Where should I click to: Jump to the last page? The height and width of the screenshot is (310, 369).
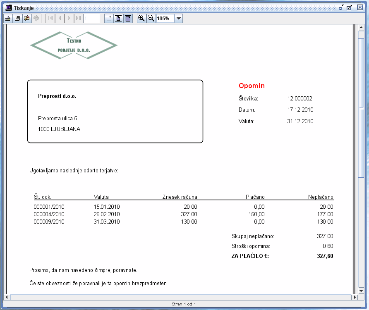pos(79,19)
